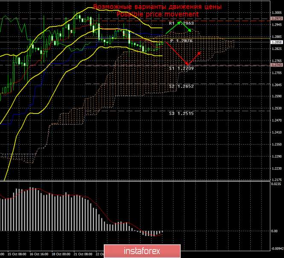Select the 1.2743 level price tag
This screenshot has width=284, height=258.
277,65
